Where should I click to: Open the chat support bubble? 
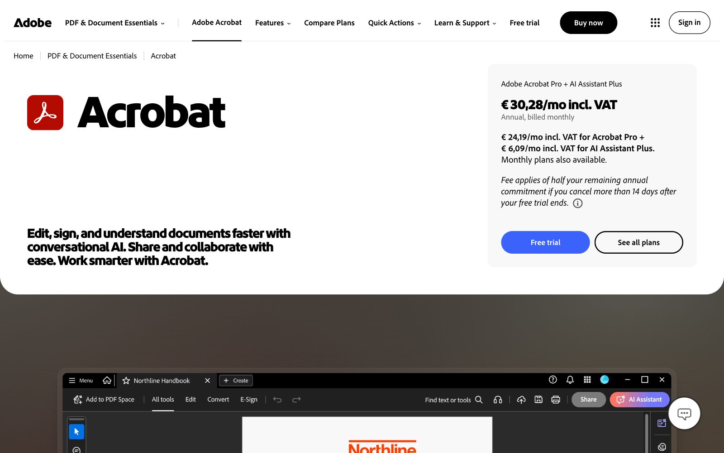coord(684,413)
